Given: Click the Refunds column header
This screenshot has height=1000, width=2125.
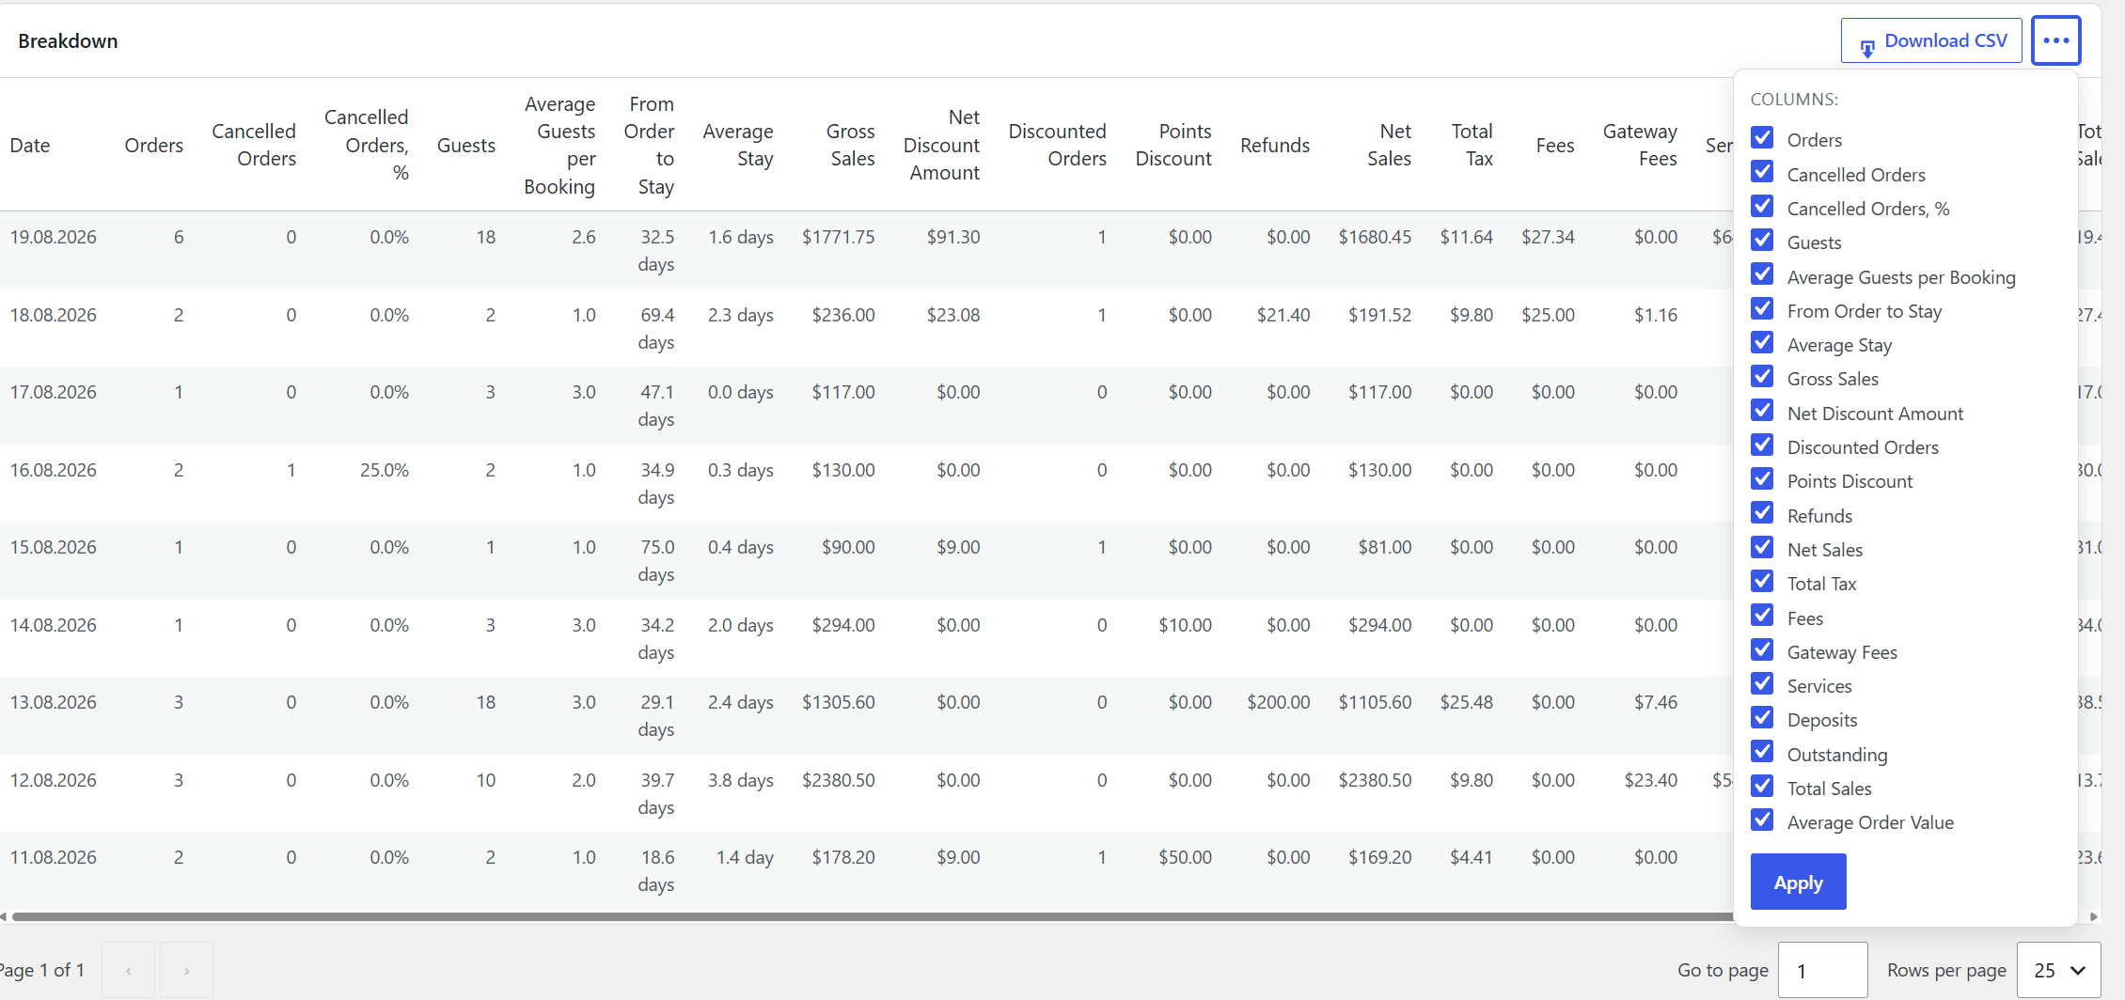Looking at the screenshot, I should tap(1275, 146).
